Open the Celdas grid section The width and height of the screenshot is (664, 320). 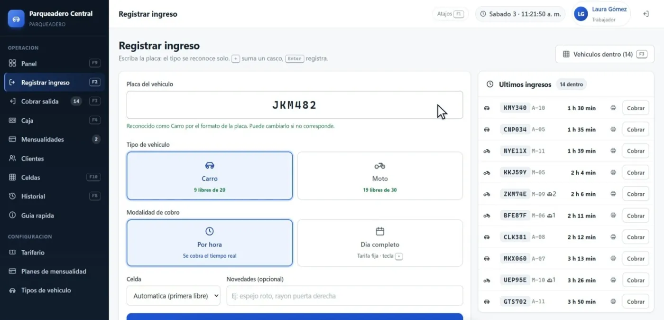pos(54,177)
